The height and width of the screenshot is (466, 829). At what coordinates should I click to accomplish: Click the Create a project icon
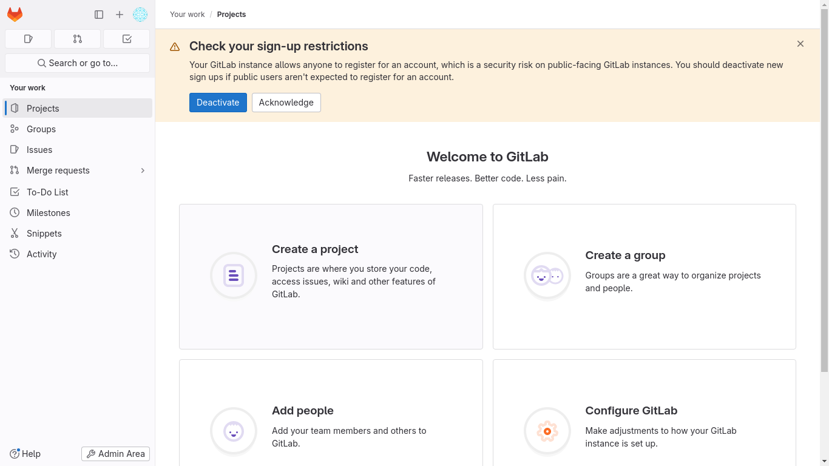tap(234, 275)
